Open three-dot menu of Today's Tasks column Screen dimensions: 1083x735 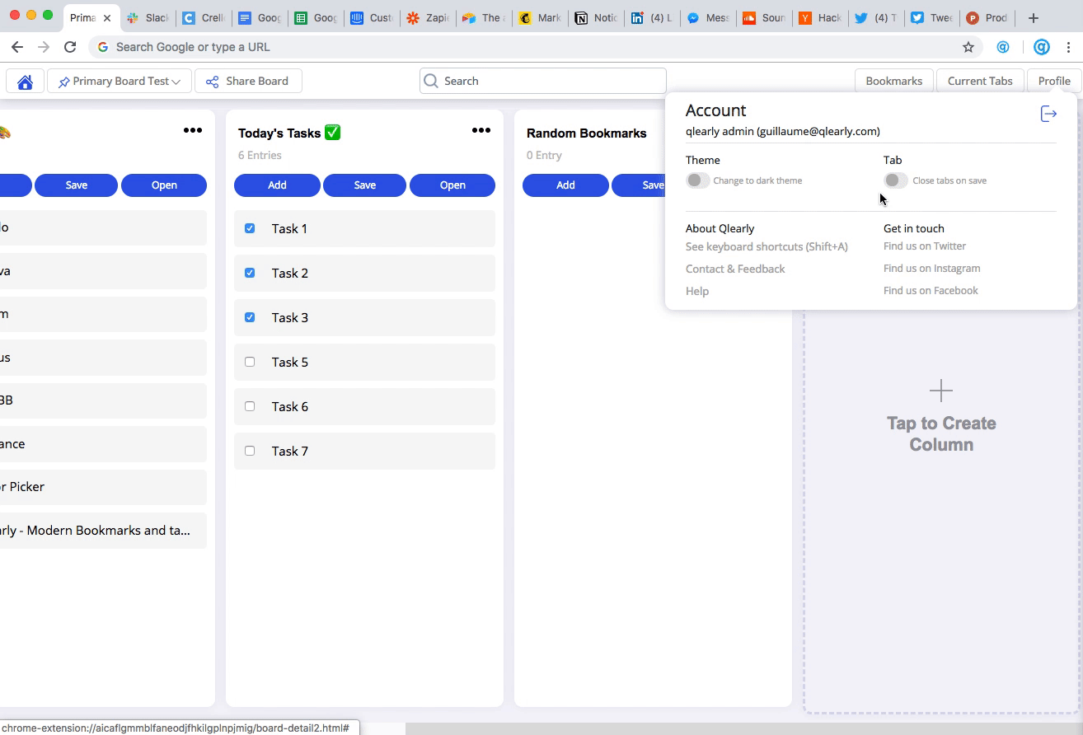click(x=481, y=130)
